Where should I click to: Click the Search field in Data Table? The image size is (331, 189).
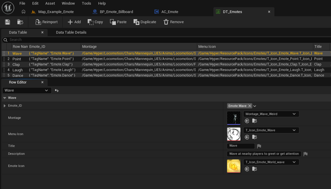(87, 40)
